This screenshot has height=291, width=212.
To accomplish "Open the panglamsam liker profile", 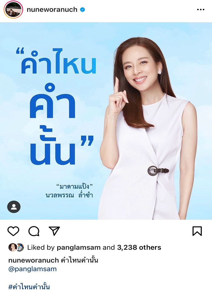I will (x=79, y=247).
